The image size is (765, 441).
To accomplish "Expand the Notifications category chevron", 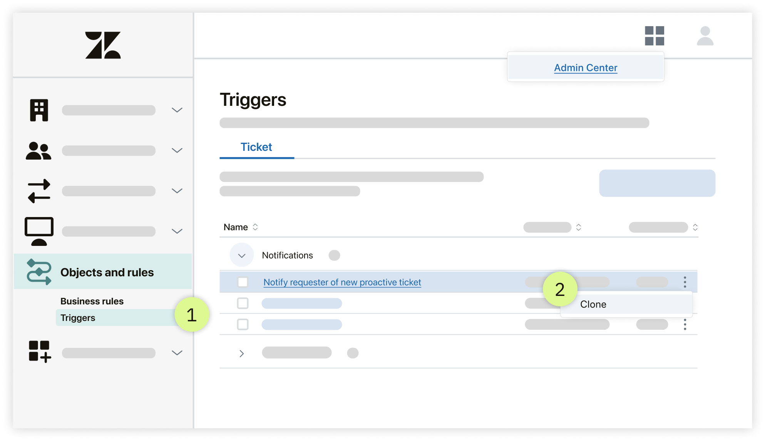I will [242, 255].
